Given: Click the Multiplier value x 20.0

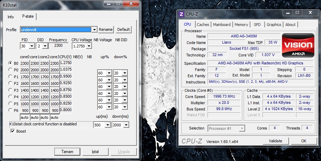Looking at the screenshot, I should pyautogui.click(x=224, y=102).
